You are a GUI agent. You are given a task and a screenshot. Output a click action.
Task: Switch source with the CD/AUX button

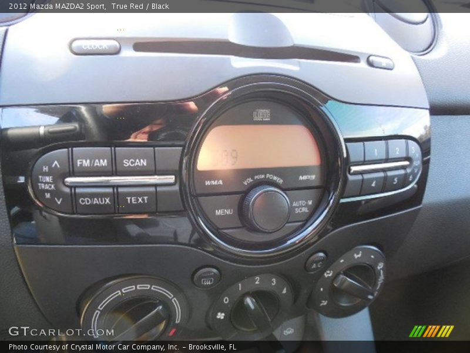click(x=95, y=200)
